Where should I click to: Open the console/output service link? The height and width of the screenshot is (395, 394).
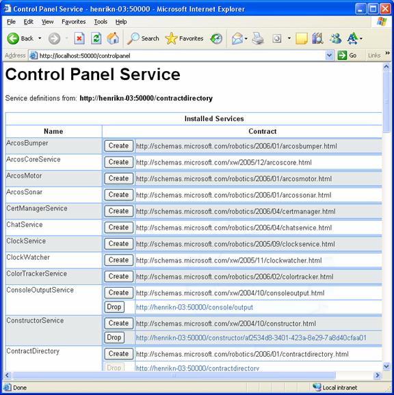pos(194,308)
